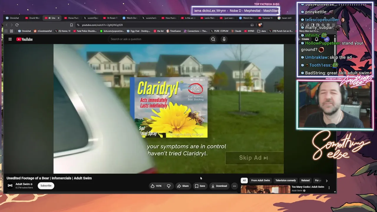Viewport: 377px width, 212px height.
Task: Open the Omnichat bookmark
Action: pyautogui.click(x=24, y=31)
